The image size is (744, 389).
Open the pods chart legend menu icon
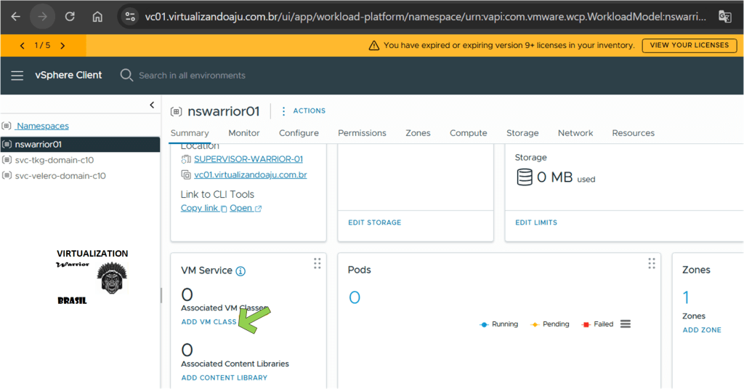[626, 324]
